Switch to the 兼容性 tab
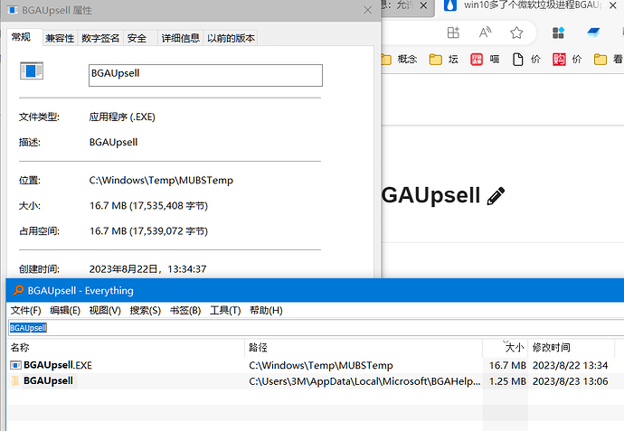 60,38
